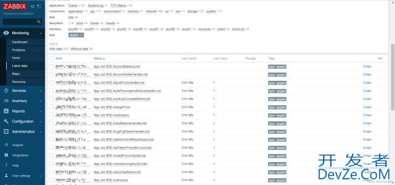Click the sidebar search input field
The height and width of the screenshot is (185, 395).
coord(20,22)
